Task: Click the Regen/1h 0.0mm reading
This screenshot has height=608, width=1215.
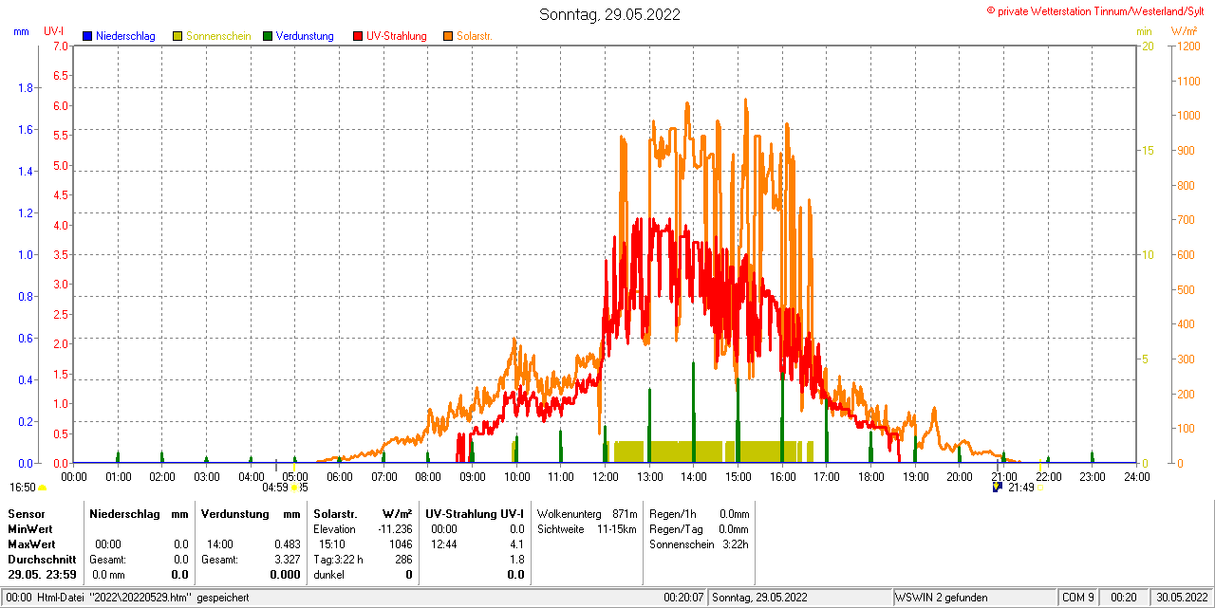Action: coord(699,513)
